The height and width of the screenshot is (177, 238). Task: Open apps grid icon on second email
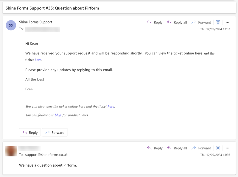218,148
